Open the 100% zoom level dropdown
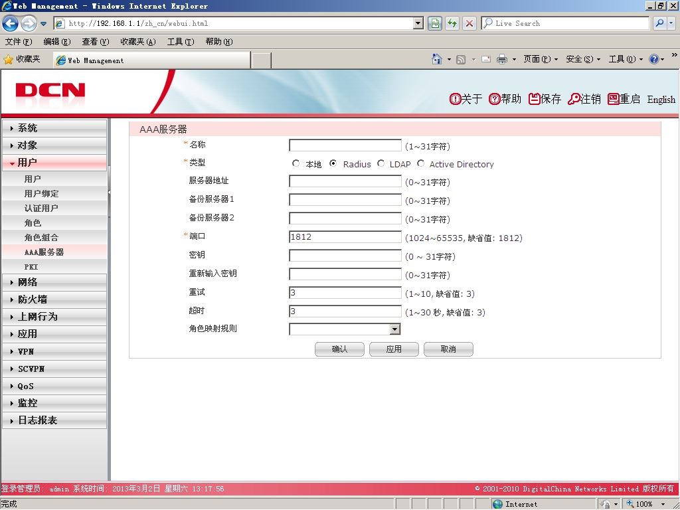 pos(663,504)
